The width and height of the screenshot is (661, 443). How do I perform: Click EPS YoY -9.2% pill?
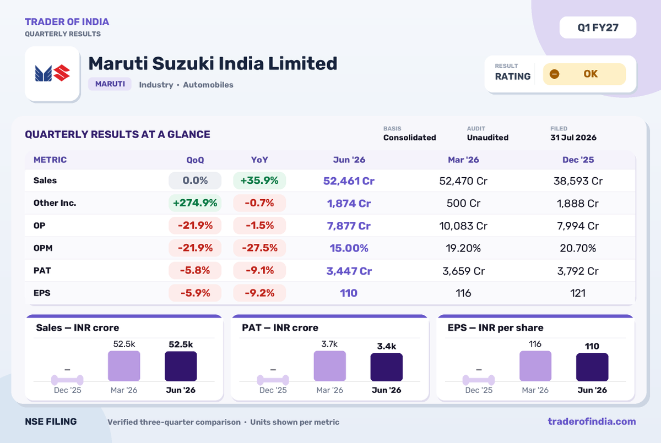(259, 293)
